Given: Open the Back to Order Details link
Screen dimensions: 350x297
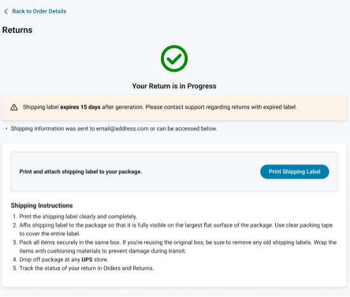Looking at the screenshot, I should [x=39, y=11].
